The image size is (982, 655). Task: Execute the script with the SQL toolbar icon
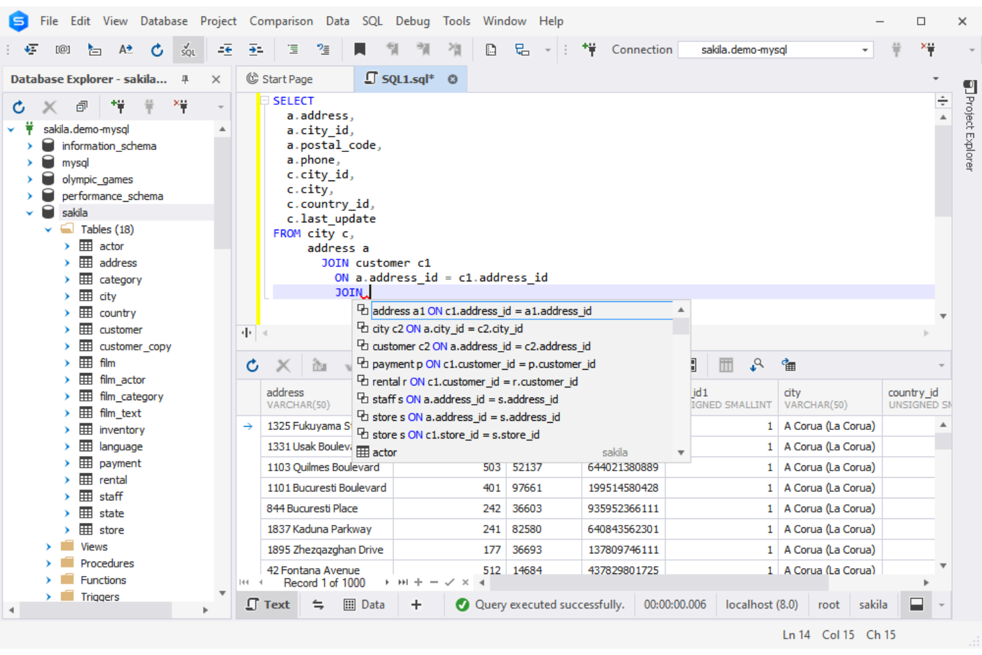click(188, 50)
